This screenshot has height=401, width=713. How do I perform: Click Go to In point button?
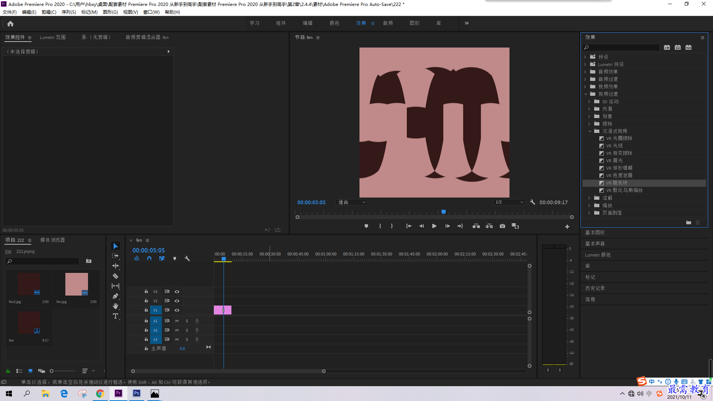[408, 226]
